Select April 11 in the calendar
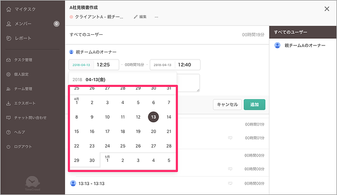Viewport: 337px width, 195px height. pyautogui.click(x=123, y=117)
